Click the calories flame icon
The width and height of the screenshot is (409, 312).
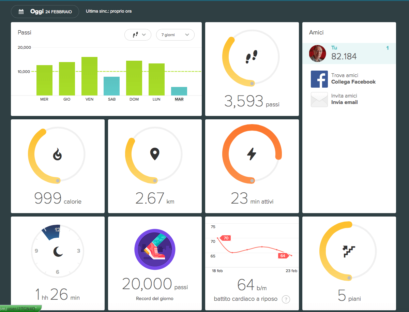pyautogui.click(x=57, y=154)
